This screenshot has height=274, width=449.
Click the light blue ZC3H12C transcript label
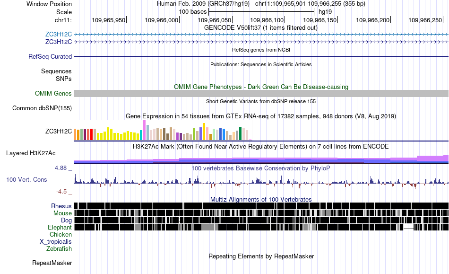coord(59,35)
